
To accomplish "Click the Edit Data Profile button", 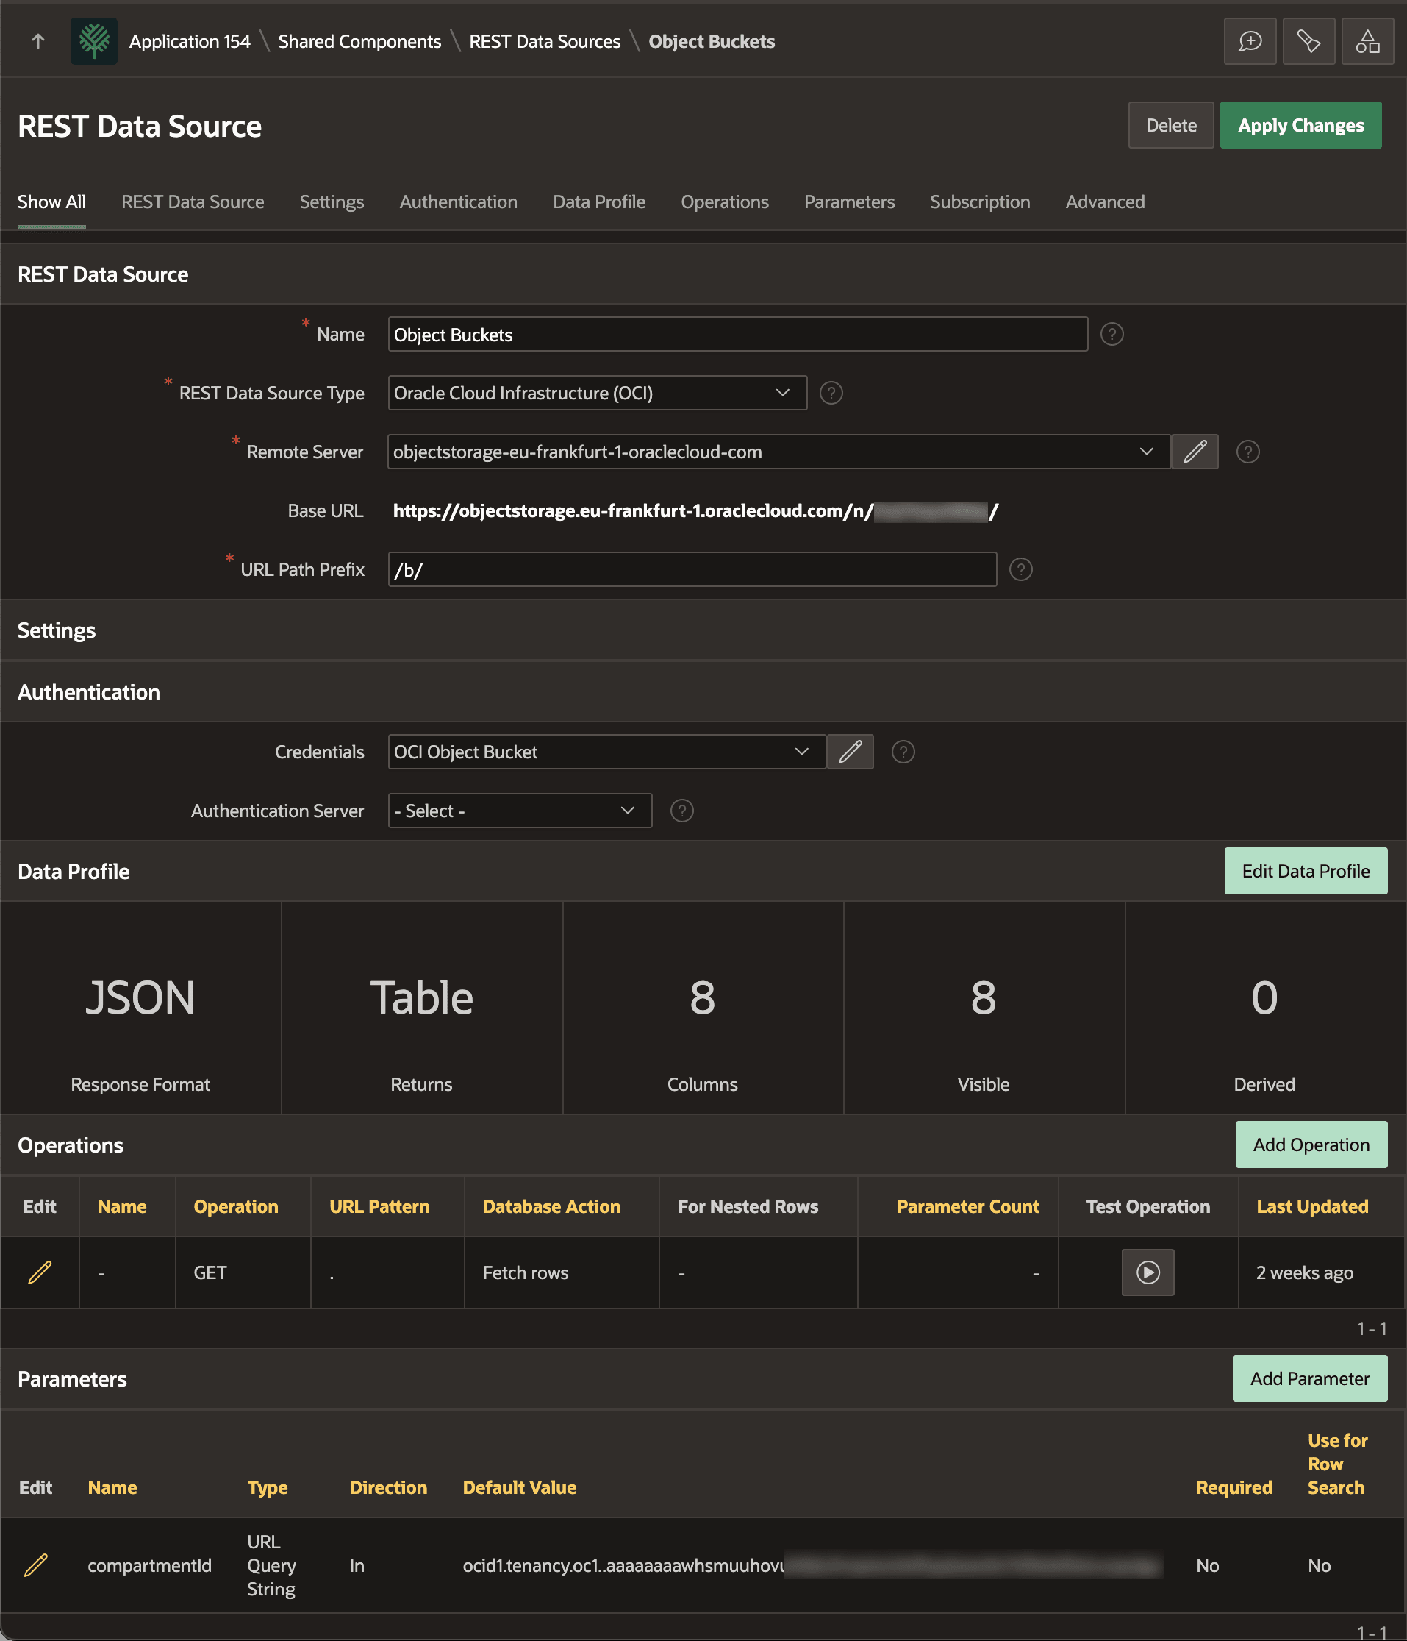I will click(1306, 871).
